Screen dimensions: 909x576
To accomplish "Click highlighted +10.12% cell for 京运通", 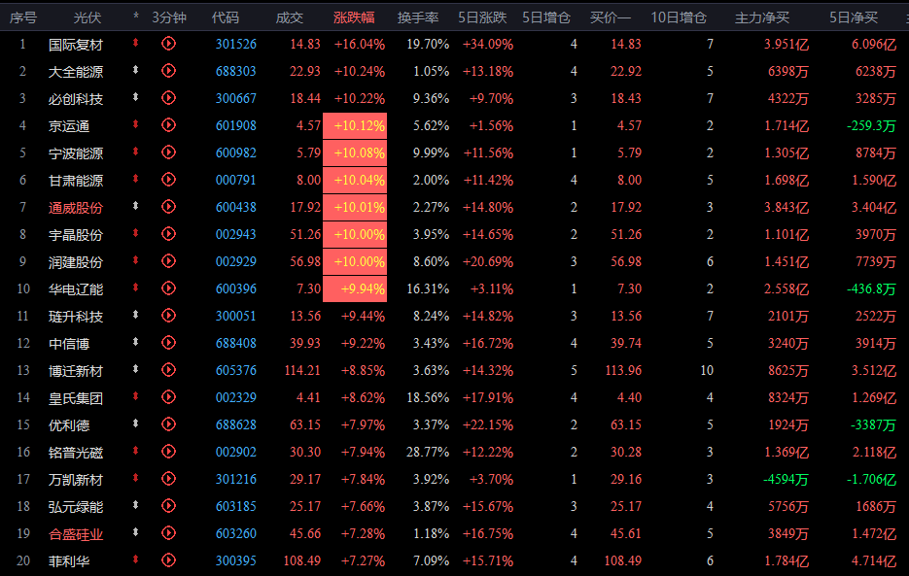I will [359, 125].
